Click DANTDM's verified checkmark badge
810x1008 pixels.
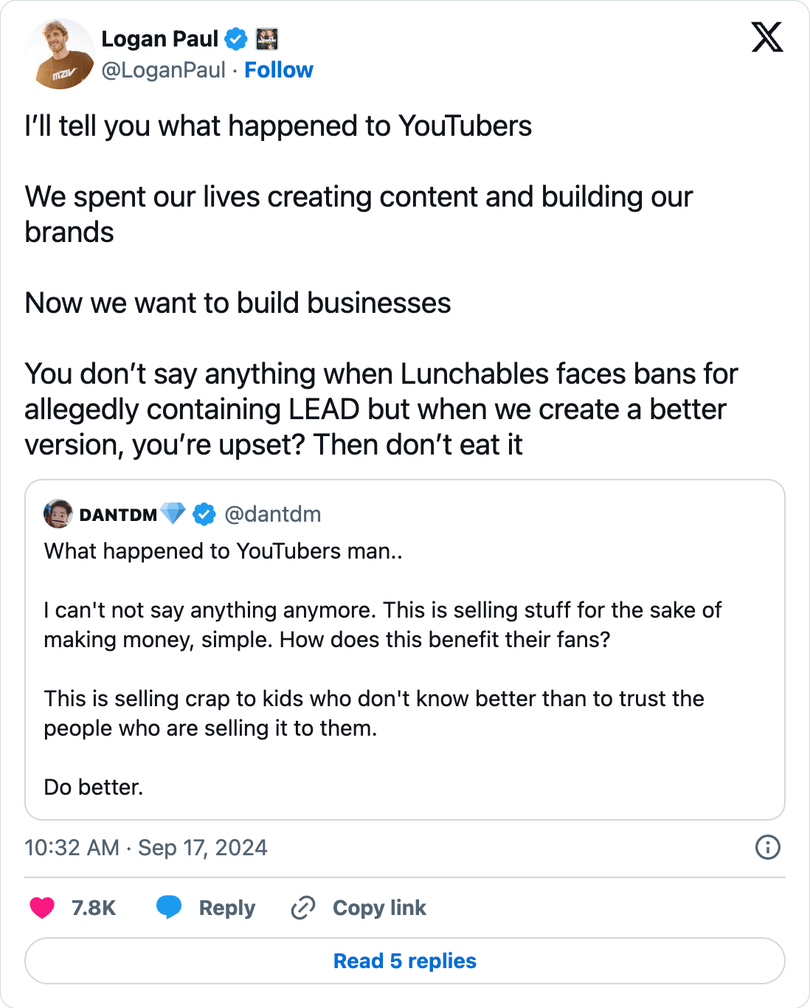[x=203, y=514]
